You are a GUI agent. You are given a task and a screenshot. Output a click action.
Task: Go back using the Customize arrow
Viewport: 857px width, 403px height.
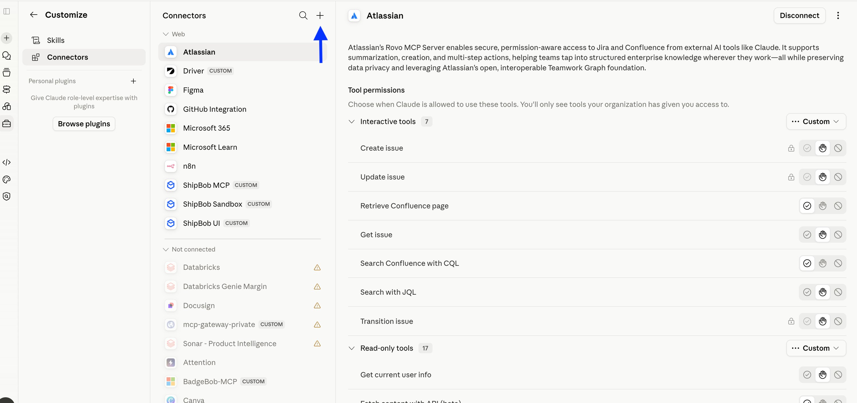pyautogui.click(x=33, y=15)
